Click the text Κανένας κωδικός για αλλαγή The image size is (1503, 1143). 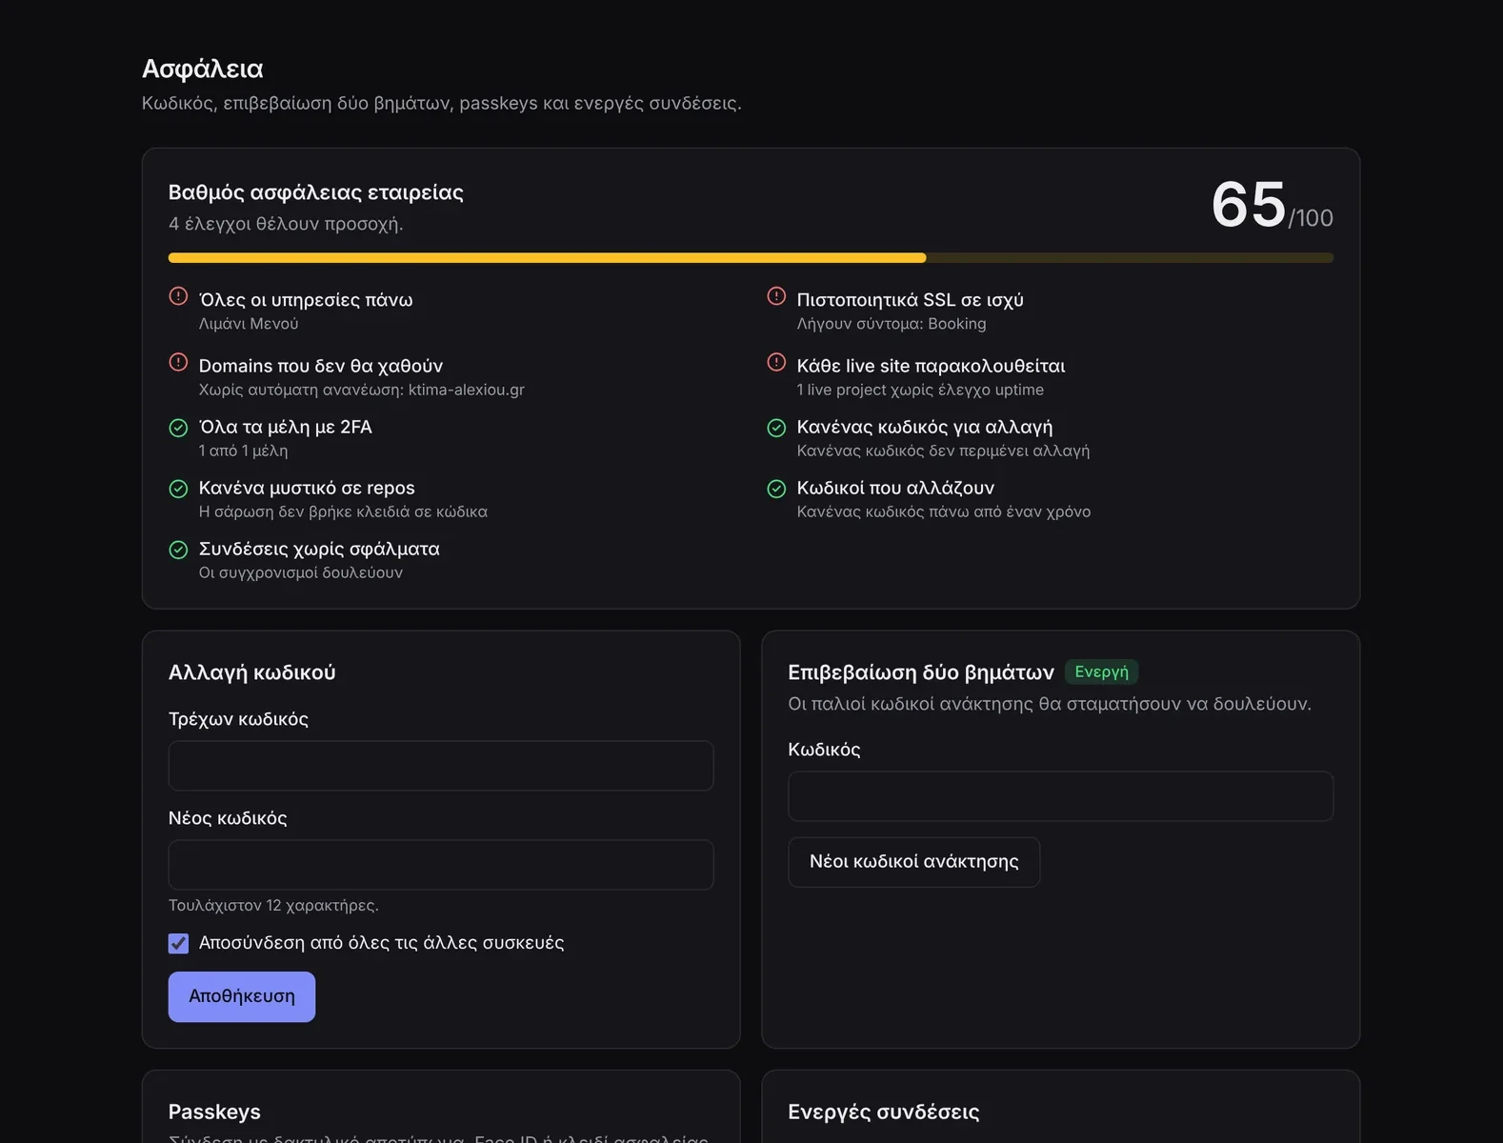(925, 427)
